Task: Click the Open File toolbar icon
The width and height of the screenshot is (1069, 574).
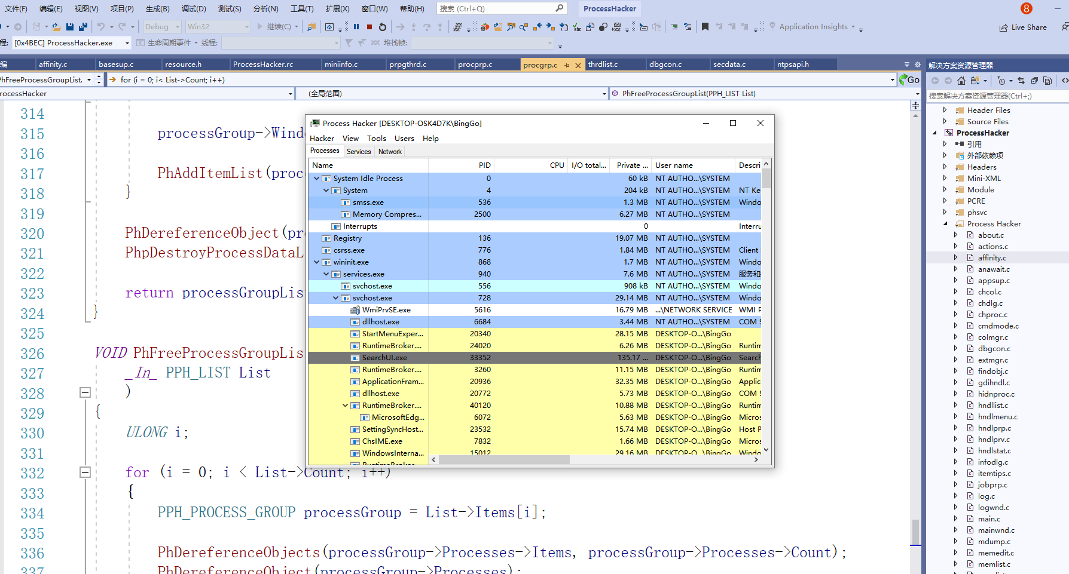Action: pyautogui.click(x=56, y=27)
